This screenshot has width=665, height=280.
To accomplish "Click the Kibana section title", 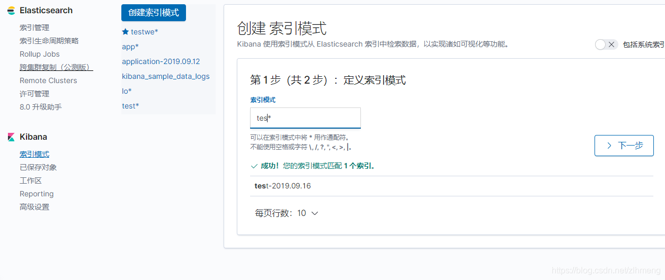I will click(x=33, y=137).
